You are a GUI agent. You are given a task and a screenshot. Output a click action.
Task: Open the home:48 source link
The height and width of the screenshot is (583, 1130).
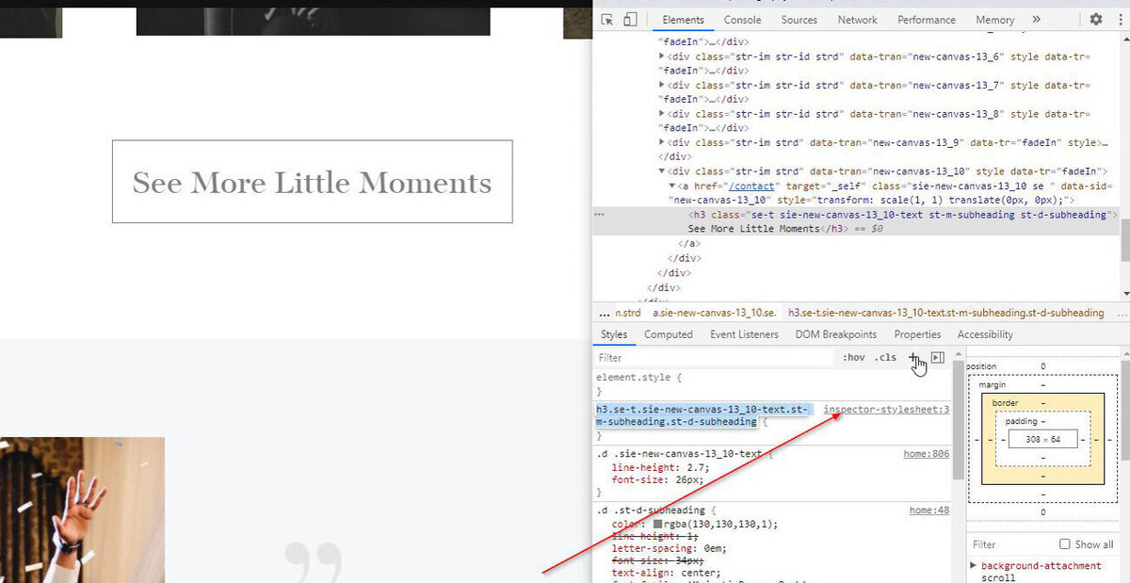point(929,510)
